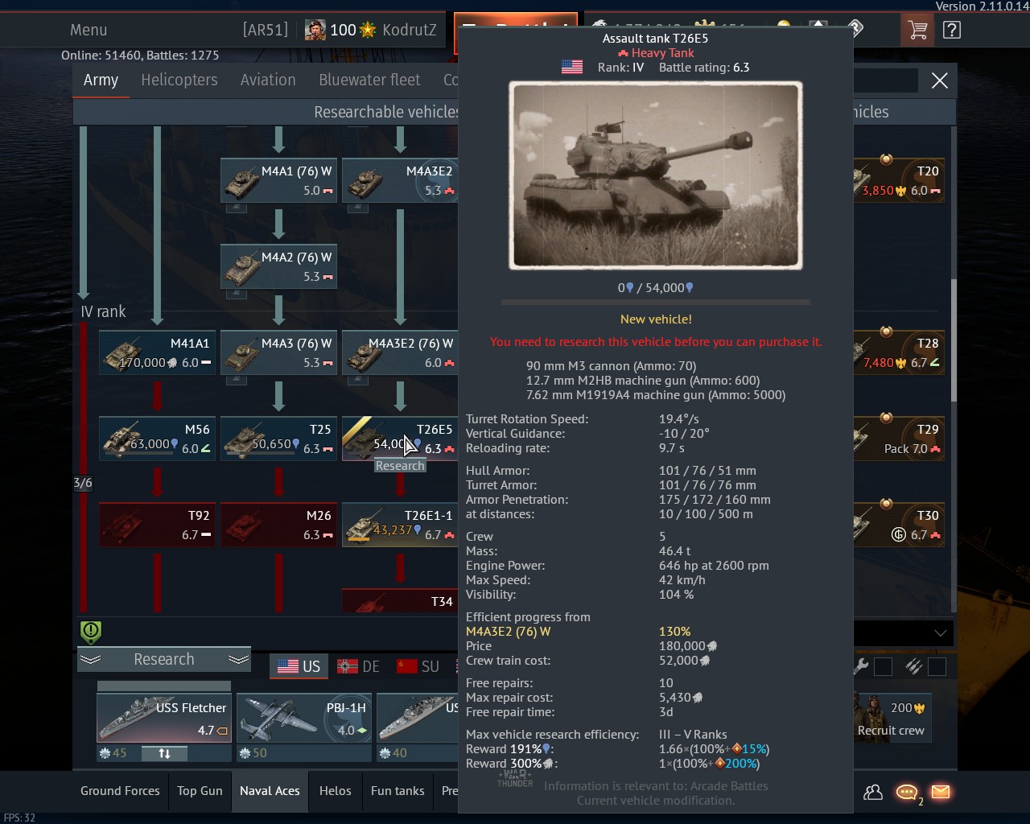The width and height of the screenshot is (1030, 824).
Task: Select the premium T28 tank
Action: pos(899,352)
